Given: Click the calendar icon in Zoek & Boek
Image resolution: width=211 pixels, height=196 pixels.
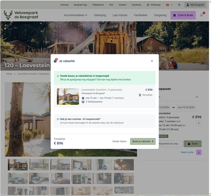Looking at the screenshot, I should coord(174,15).
